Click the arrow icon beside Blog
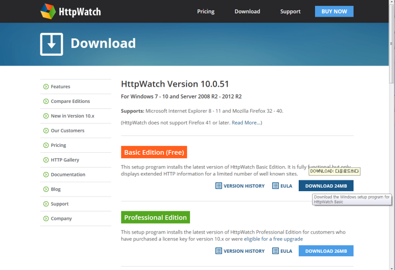Image resolution: width=395 pixels, height=270 pixels. tap(46, 189)
